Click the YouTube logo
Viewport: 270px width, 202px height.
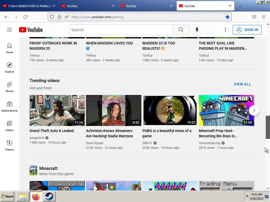(x=31, y=30)
